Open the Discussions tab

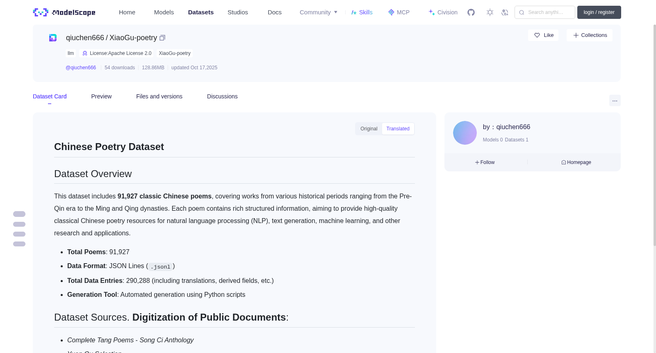[222, 96]
